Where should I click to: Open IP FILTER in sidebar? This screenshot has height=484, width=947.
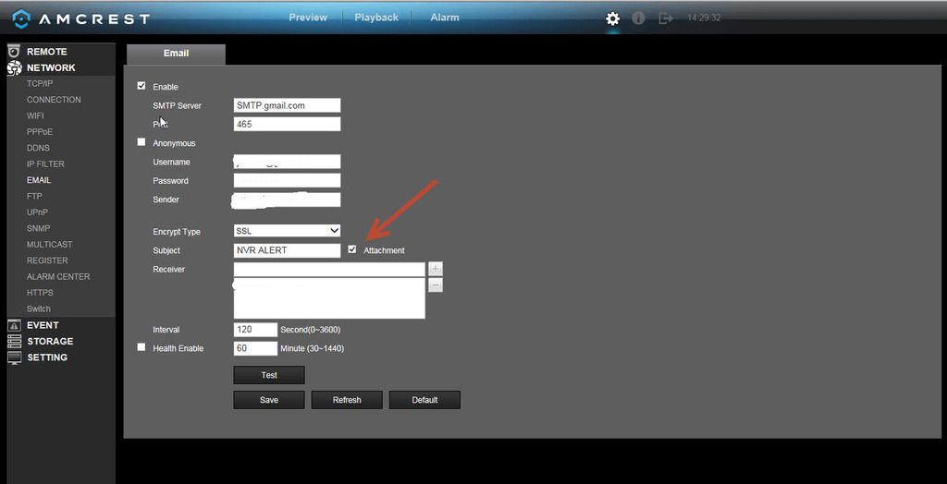(x=45, y=164)
